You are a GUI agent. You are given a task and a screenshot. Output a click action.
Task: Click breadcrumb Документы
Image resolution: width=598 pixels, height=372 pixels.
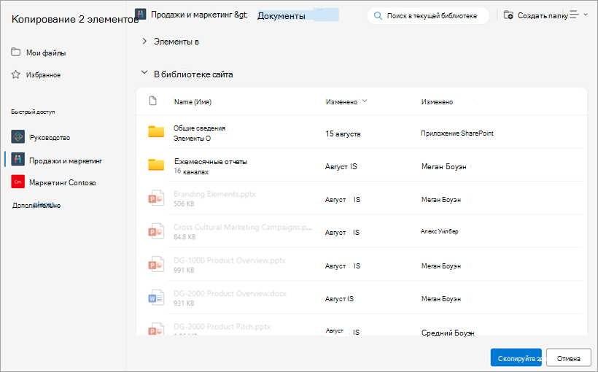click(x=281, y=15)
